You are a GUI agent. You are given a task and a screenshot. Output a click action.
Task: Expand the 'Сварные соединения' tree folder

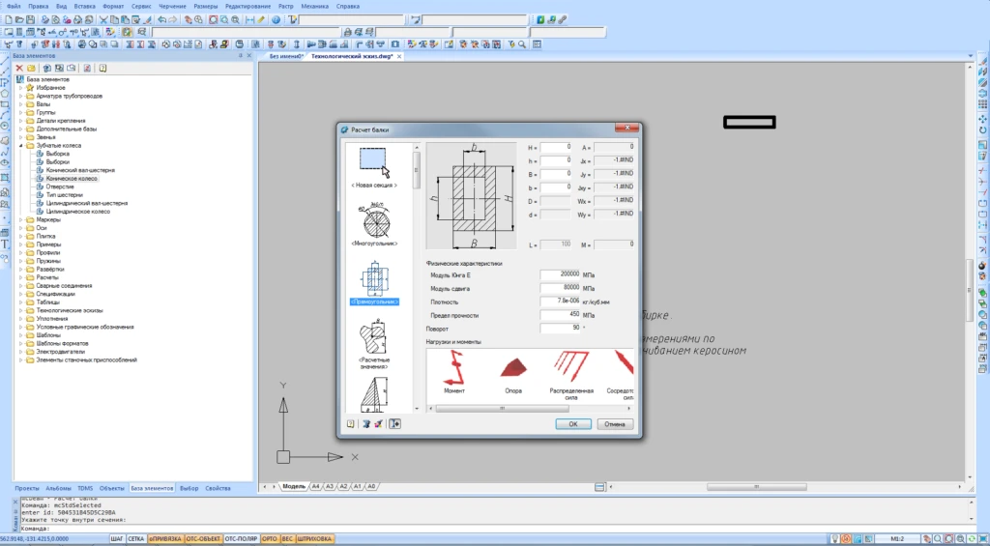click(20, 286)
